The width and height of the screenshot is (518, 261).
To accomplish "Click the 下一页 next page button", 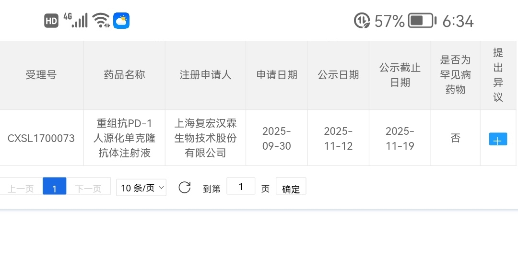I will [89, 188].
